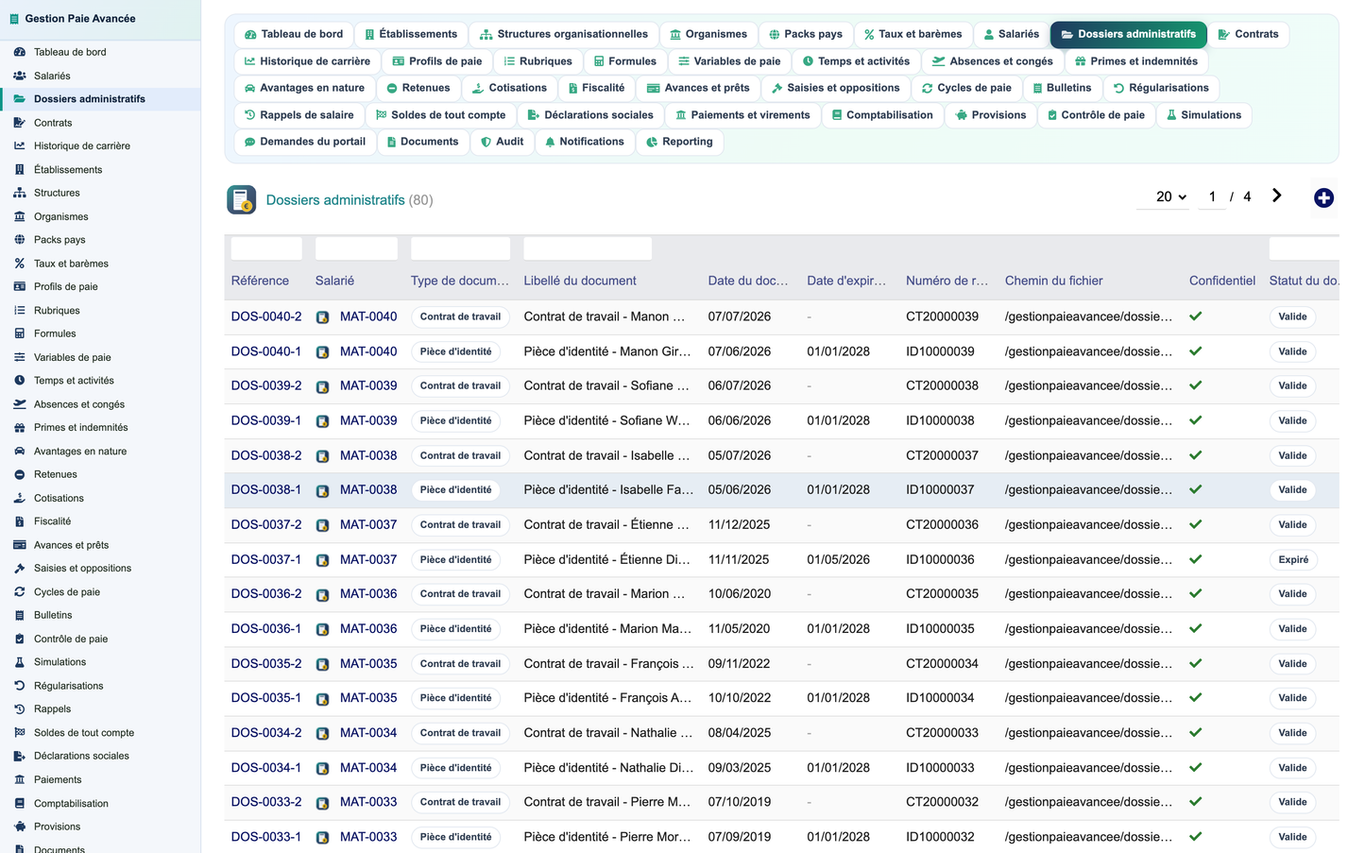The image size is (1365, 853).
Task: Open Saisies et oppositions in the sidebar
Action: [x=82, y=569]
